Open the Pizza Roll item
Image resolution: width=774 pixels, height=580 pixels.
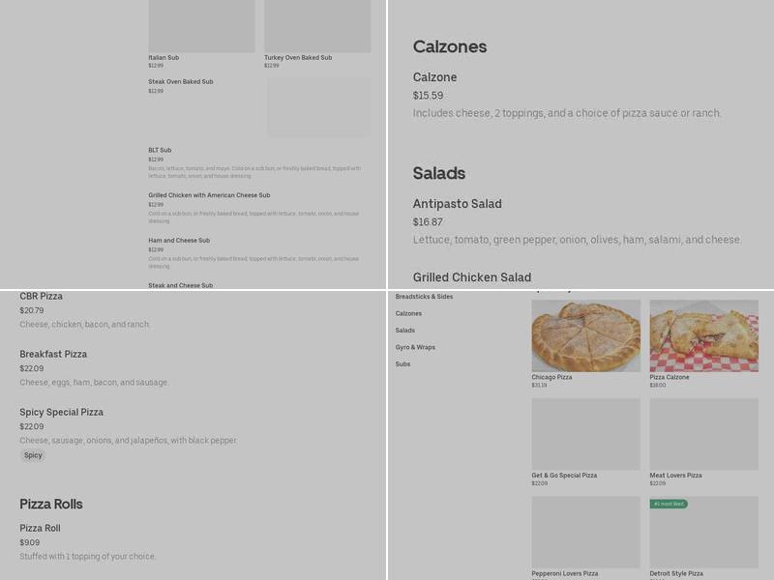[x=40, y=528]
